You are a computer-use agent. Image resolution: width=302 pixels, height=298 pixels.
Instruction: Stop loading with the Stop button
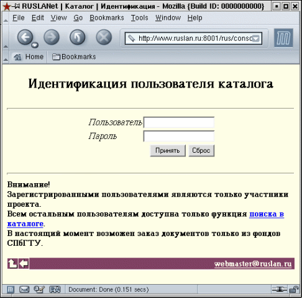click(x=104, y=37)
